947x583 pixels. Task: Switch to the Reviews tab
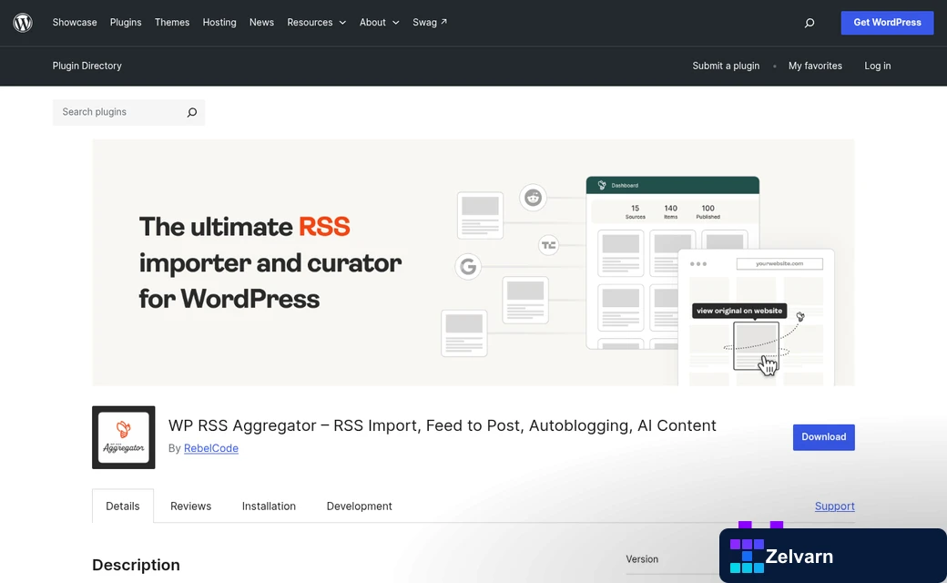191,506
